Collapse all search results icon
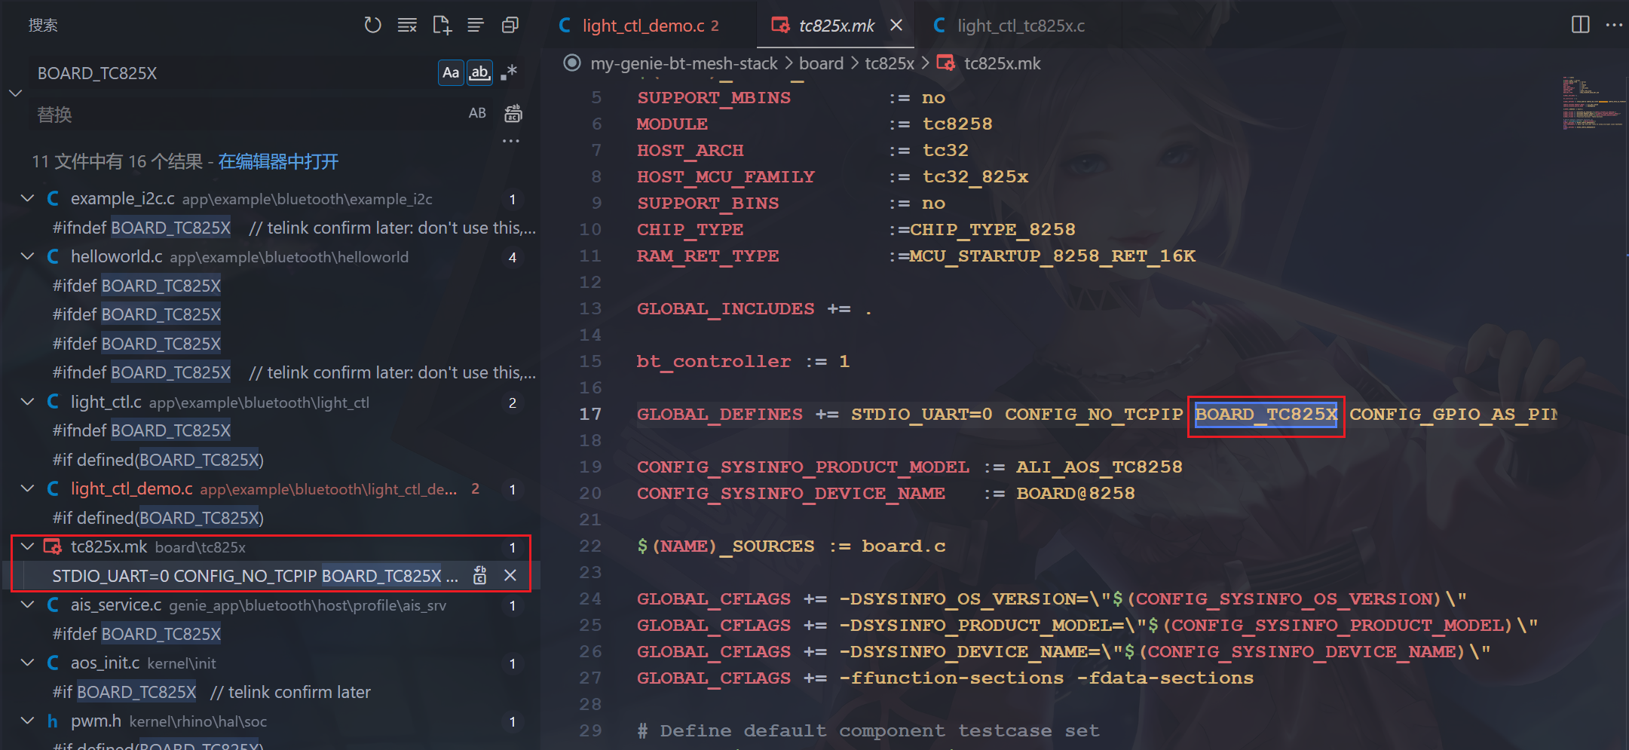Screen dimensions: 1629x750 (510, 26)
